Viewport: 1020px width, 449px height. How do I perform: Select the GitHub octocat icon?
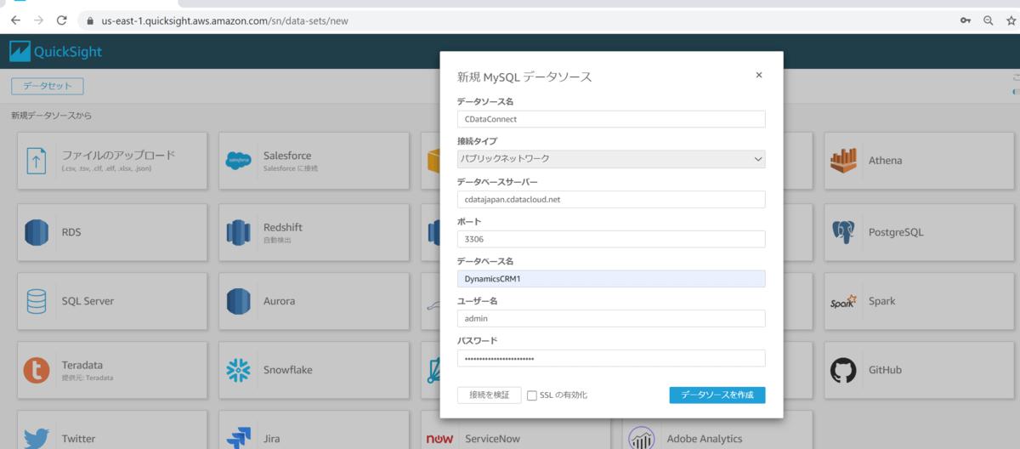pos(844,370)
